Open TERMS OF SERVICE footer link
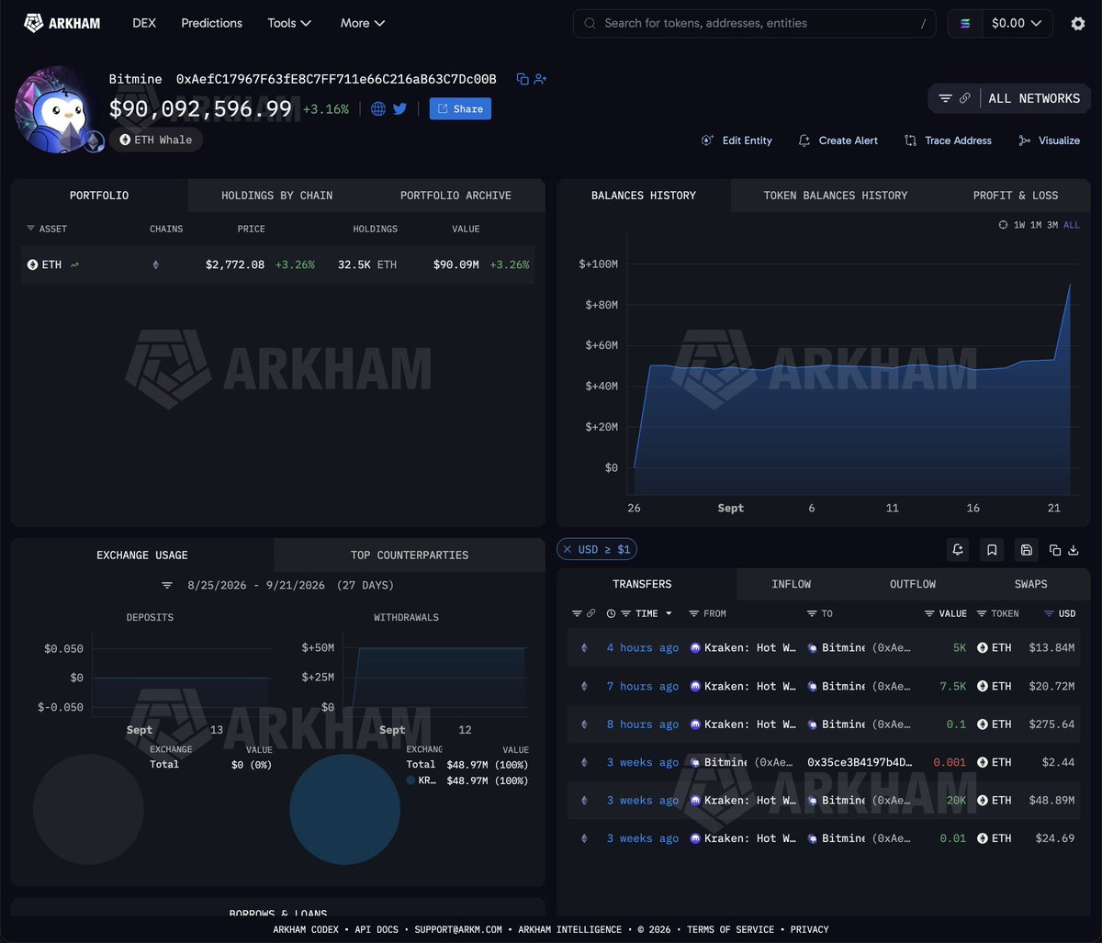 click(x=730, y=929)
